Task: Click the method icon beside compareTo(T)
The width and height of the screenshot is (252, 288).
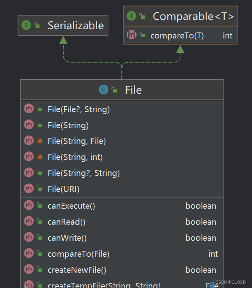Action: (132, 35)
